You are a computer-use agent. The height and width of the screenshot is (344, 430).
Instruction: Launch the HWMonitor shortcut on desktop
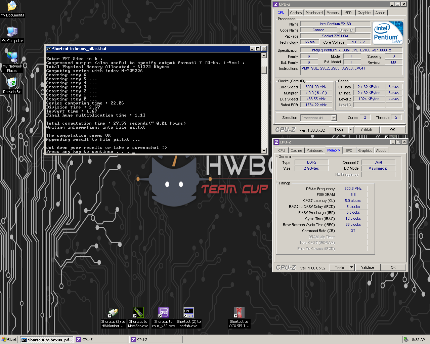click(x=113, y=318)
